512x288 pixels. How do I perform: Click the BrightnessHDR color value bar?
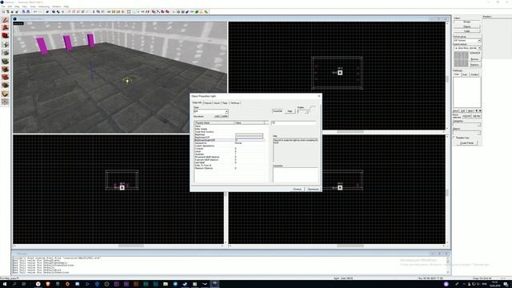click(x=249, y=138)
